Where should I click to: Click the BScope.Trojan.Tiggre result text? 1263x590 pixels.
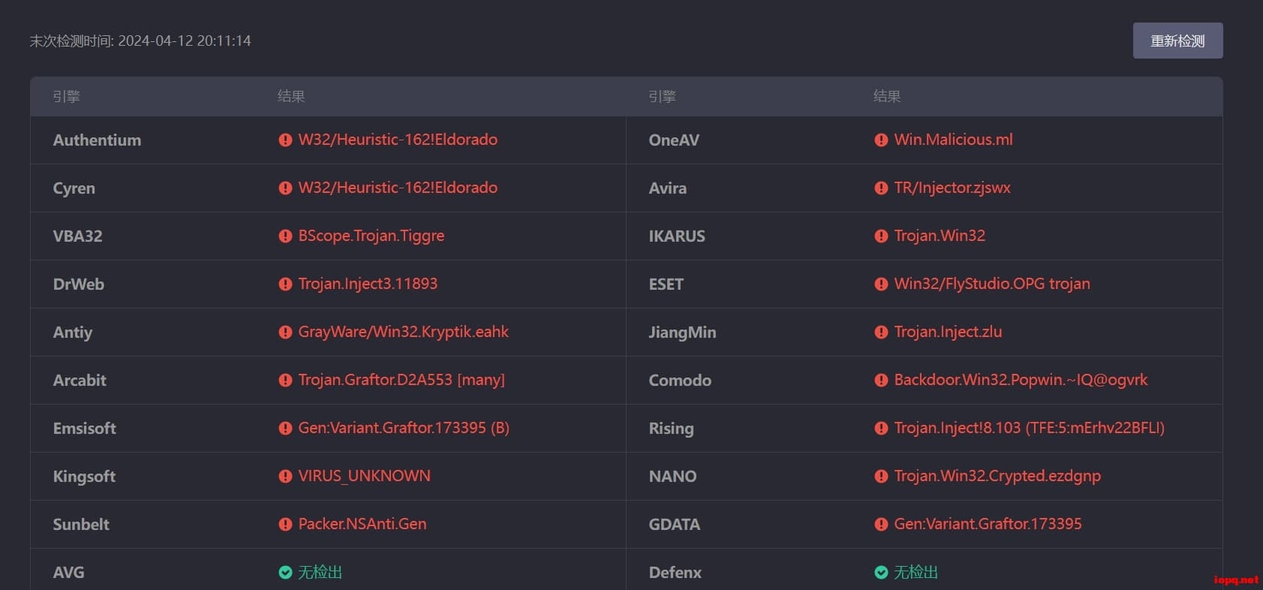(x=371, y=236)
